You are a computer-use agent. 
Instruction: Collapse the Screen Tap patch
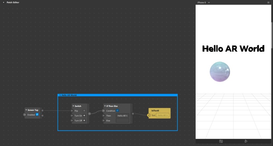[26, 110]
